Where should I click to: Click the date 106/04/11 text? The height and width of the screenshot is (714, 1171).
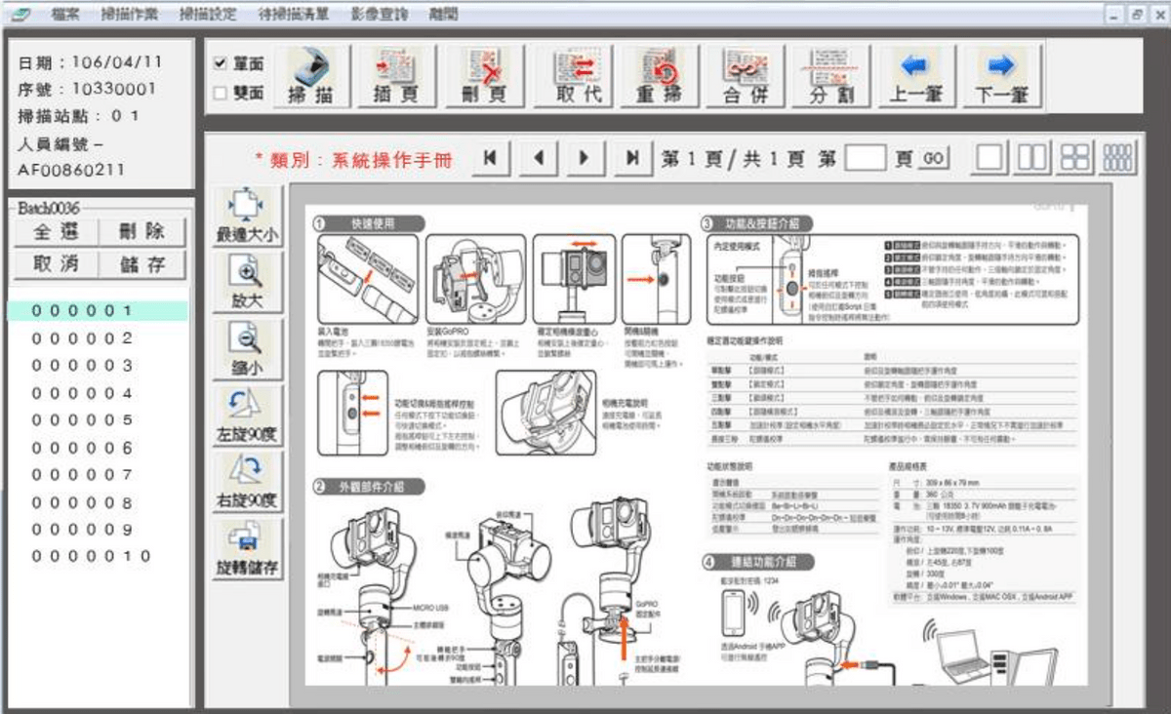click(x=117, y=62)
